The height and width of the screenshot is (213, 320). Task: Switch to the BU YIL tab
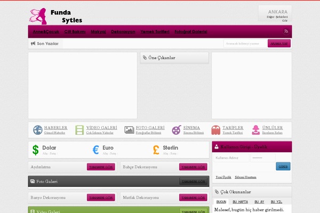[276, 202]
